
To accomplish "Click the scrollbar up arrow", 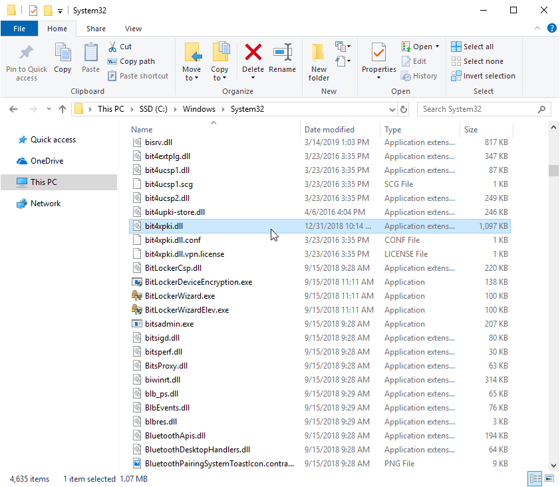I will tap(553, 127).
